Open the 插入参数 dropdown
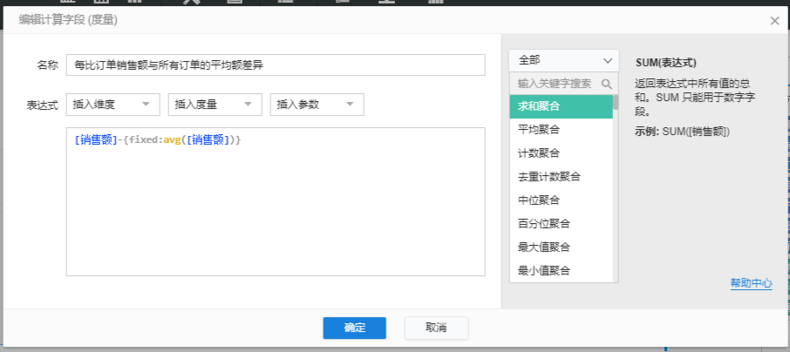The image size is (790, 352). (317, 105)
